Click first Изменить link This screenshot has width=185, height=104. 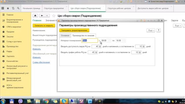click(x=37, y=49)
